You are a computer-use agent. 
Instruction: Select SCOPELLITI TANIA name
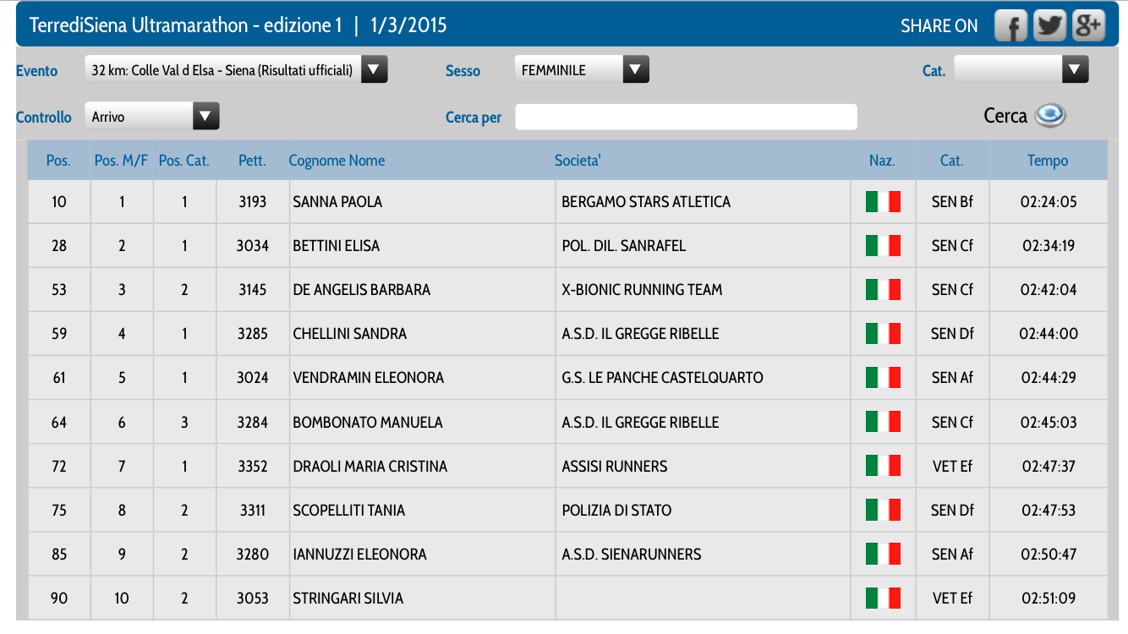[x=348, y=510]
